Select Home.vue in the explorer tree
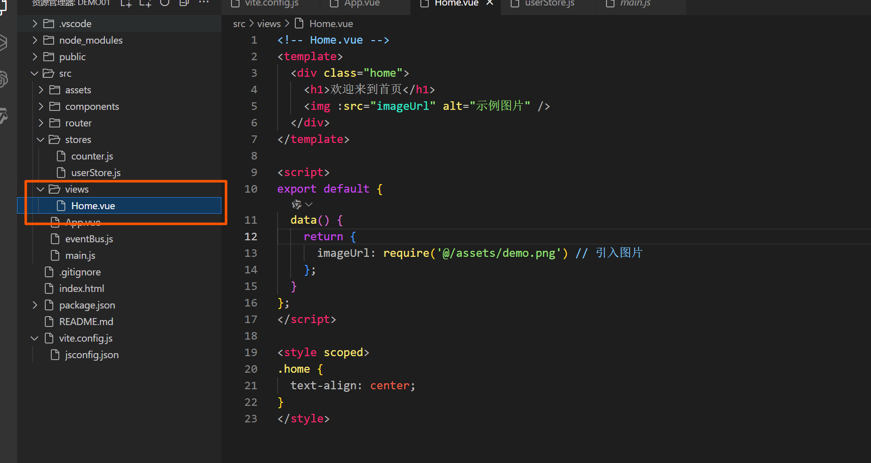Viewport: 871px width, 463px height. pos(93,206)
